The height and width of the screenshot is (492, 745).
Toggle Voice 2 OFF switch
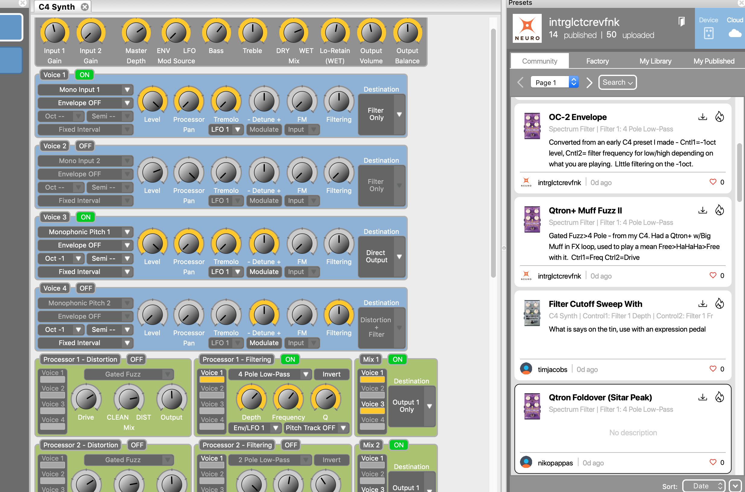pos(85,146)
